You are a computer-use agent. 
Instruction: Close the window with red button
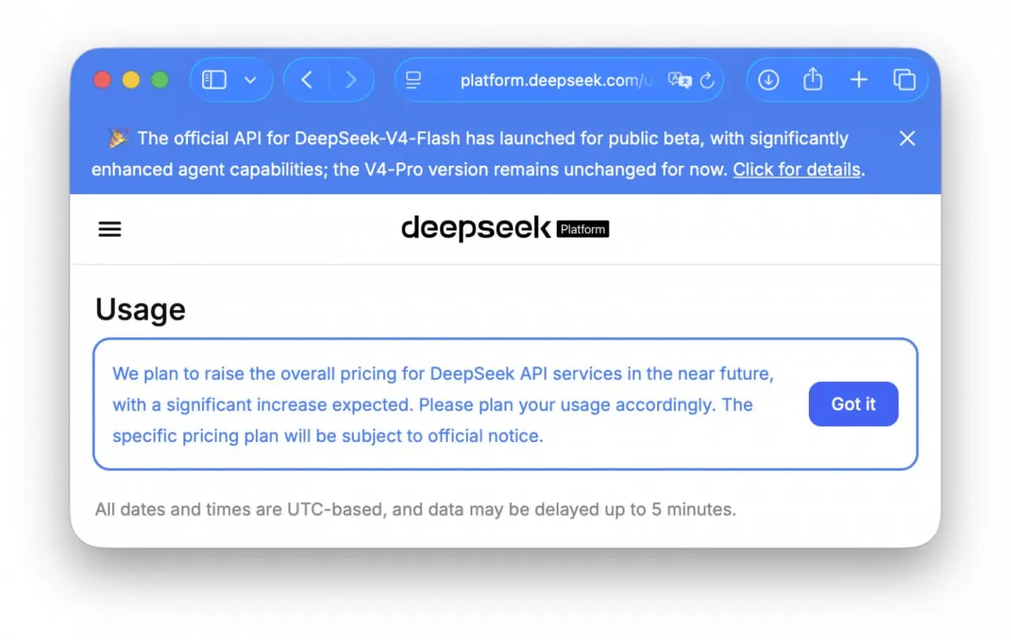click(103, 80)
